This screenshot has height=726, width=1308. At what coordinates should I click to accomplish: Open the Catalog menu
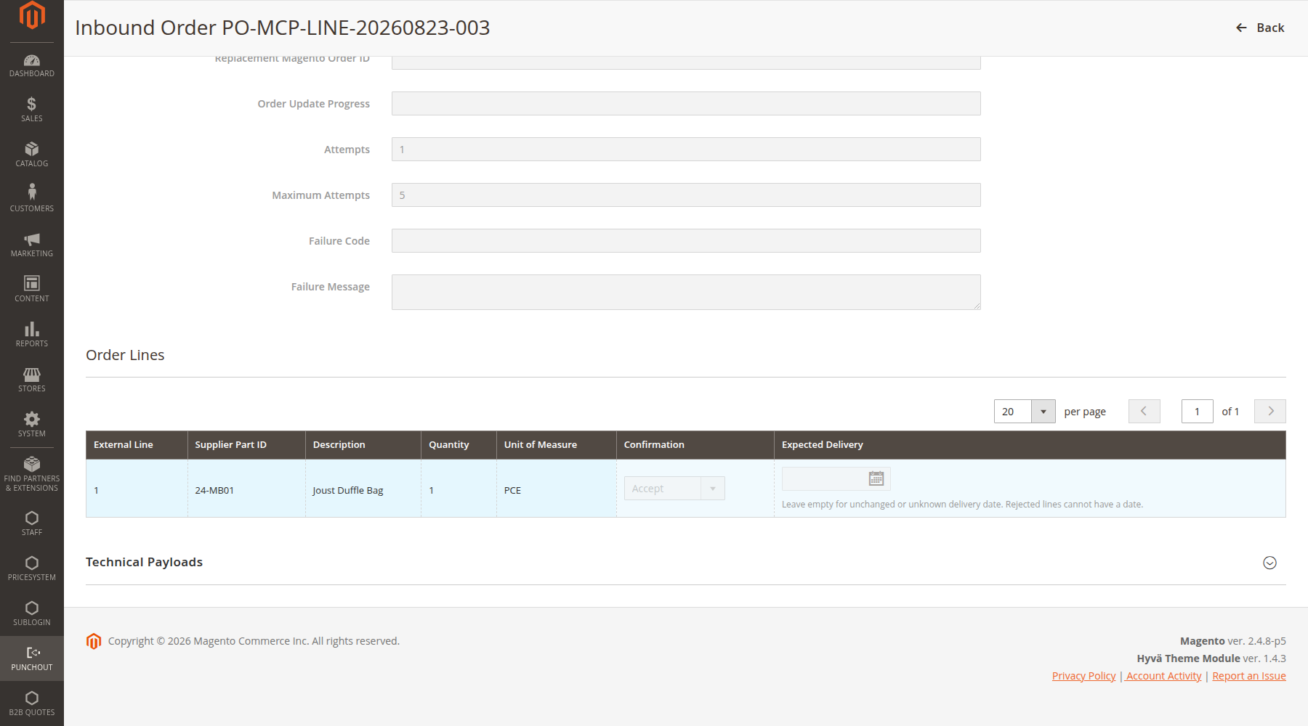32,155
